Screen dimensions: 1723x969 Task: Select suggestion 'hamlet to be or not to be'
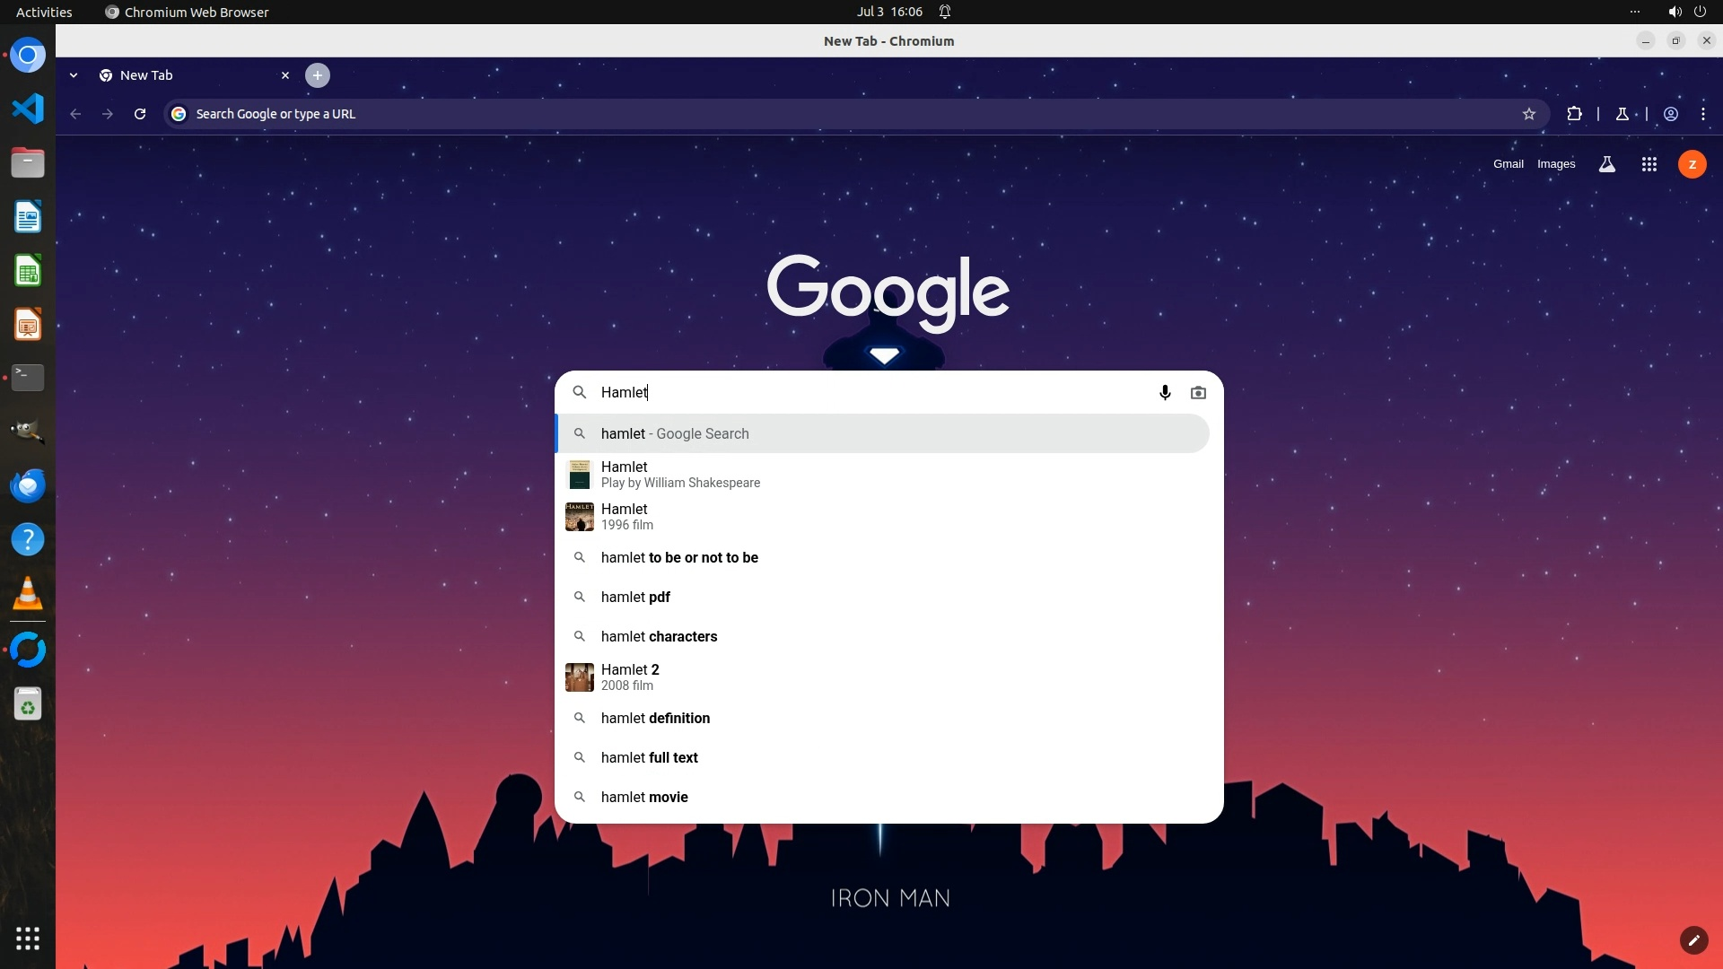pos(679,557)
